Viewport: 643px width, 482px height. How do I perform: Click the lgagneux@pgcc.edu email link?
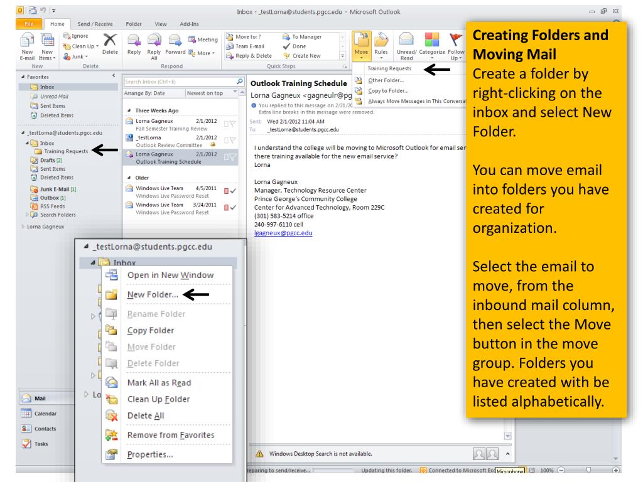283,233
